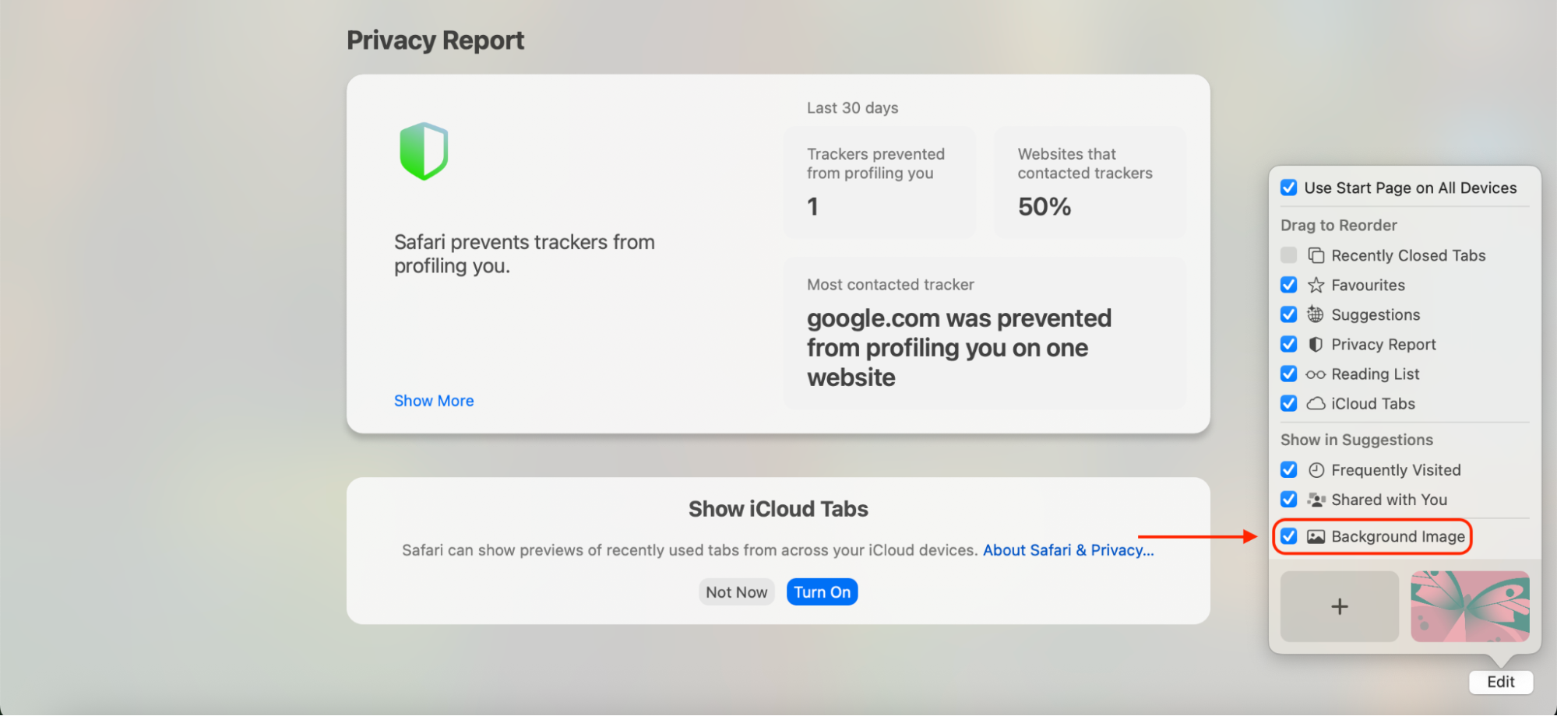This screenshot has height=716, width=1557.
Task: Click the iCloud Tabs cloud icon
Action: 1316,404
